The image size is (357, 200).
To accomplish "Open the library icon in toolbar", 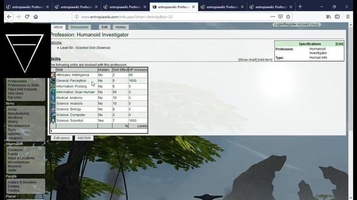I will [329, 17].
